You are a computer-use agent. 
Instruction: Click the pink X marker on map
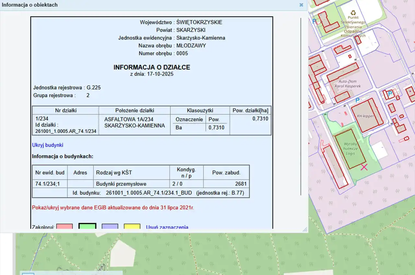coord(364,167)
